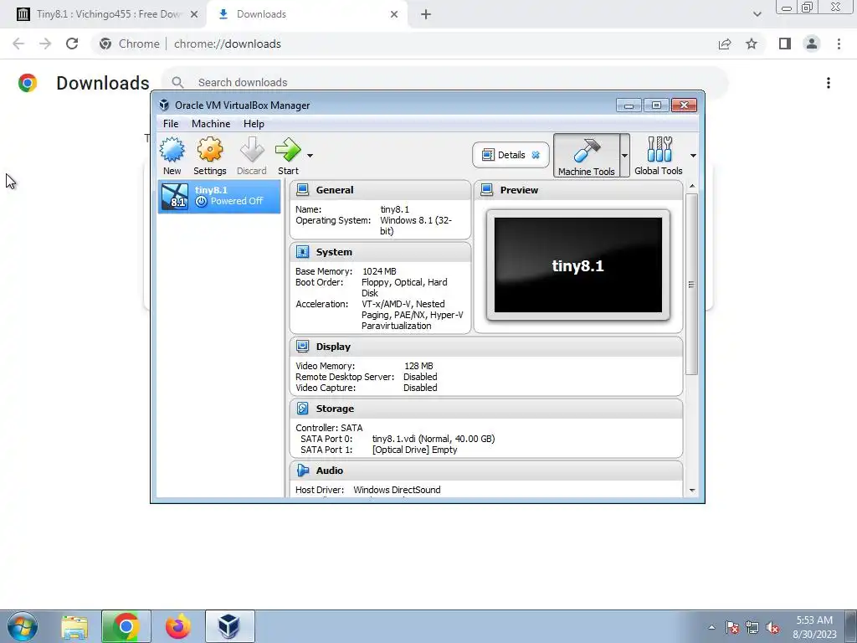Select the Machine Tools button

(587, 156)
